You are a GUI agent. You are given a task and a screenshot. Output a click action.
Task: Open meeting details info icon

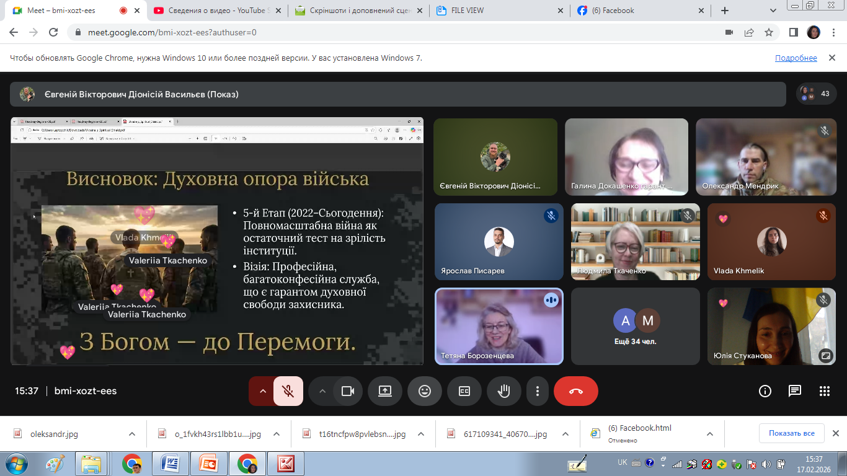765,391
